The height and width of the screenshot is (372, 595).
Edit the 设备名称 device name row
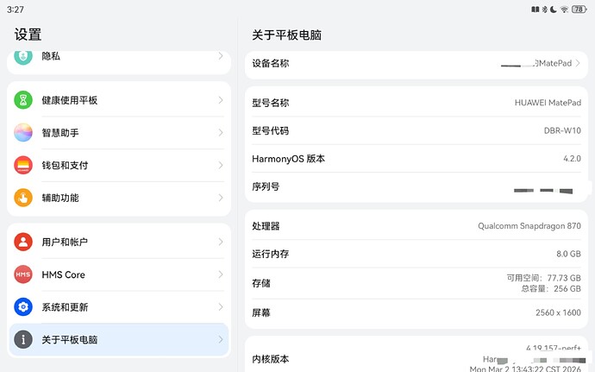[416, 65]
